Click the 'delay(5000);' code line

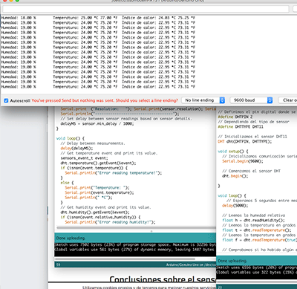pyautogui.click(x=235, y=206)
